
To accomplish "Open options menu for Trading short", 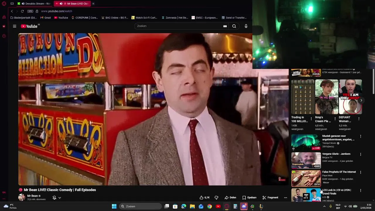I will (311, 119).
